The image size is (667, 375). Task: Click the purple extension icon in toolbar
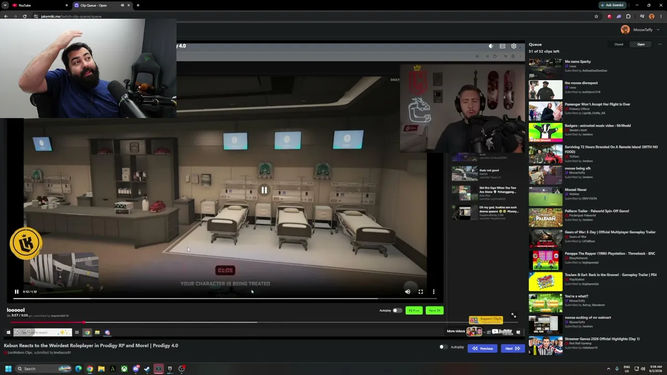point(619,16)
